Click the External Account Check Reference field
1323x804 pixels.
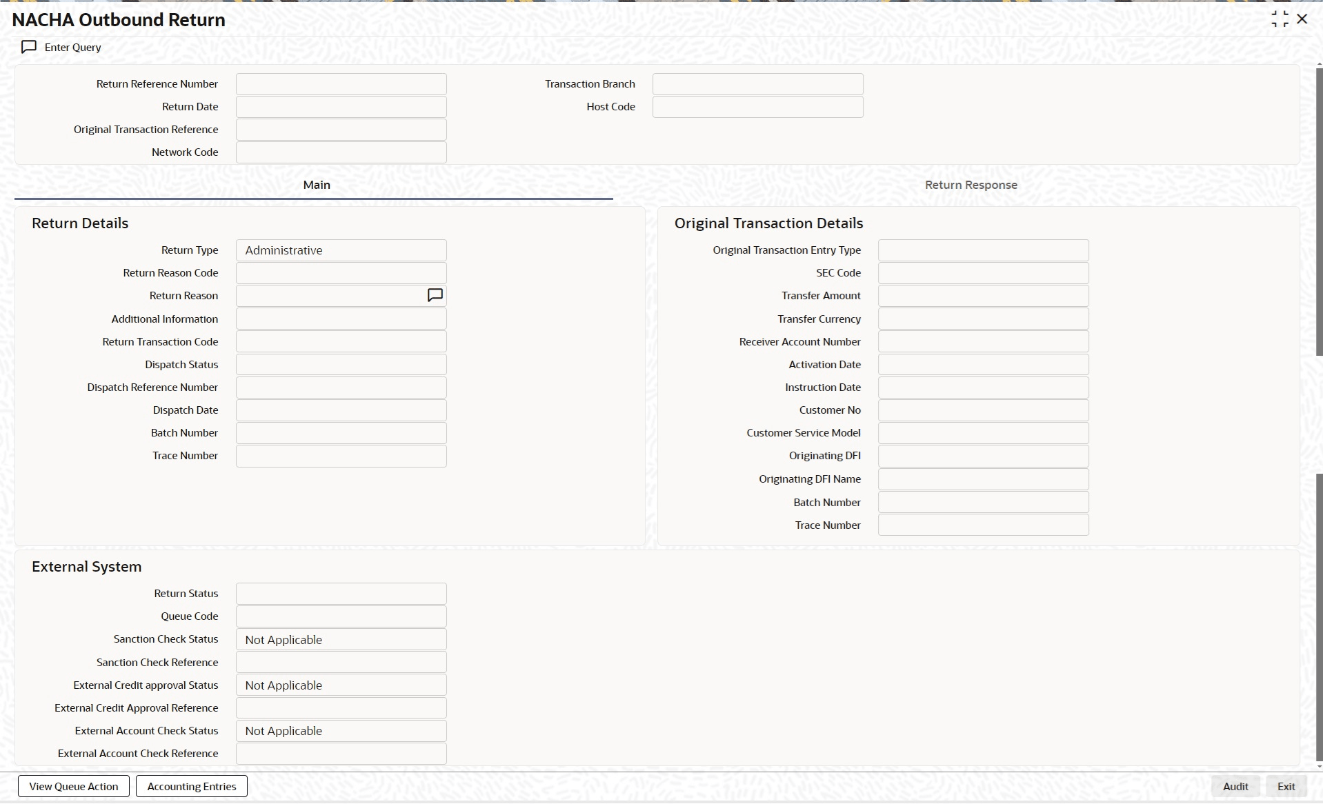(341, 754)
